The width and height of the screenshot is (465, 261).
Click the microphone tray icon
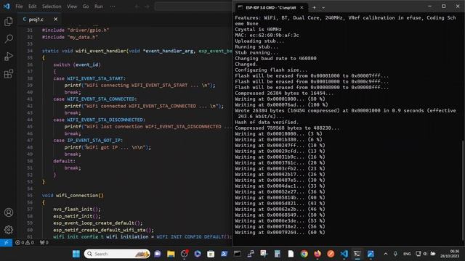point(395,254)
